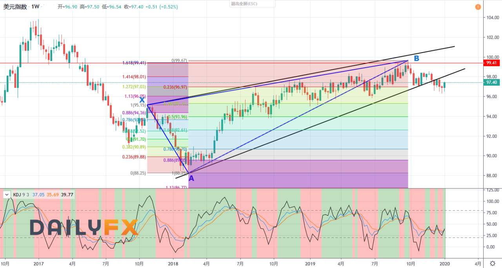502x268 pixels.
Task: Click the orange 35.69 KDJ value
Action: click(53, 194)
